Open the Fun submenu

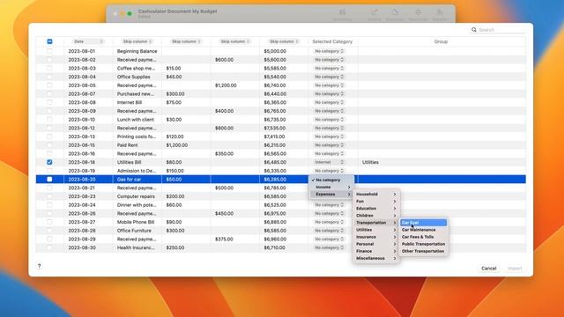376,202
